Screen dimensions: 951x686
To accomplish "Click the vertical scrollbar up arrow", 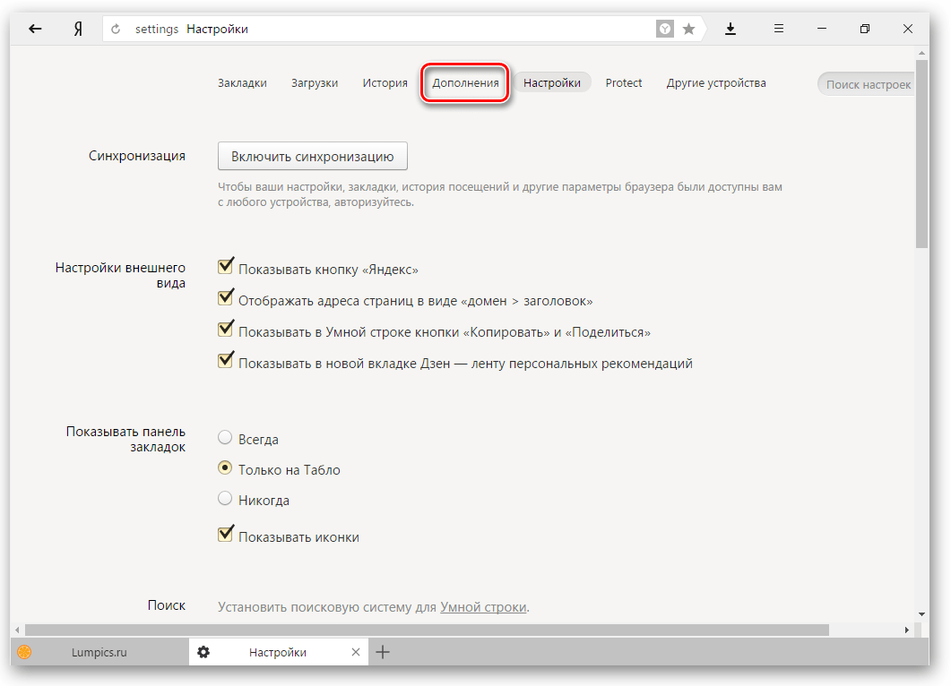I will 922,54.
